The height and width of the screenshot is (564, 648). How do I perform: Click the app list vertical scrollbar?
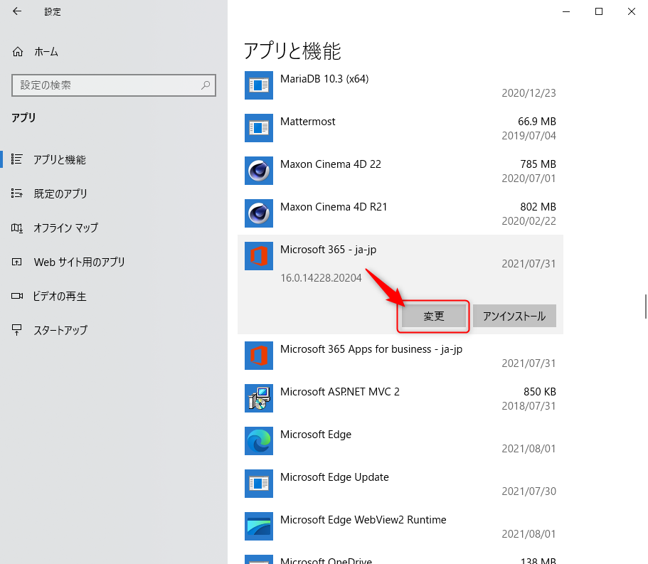tap(646, 307)
